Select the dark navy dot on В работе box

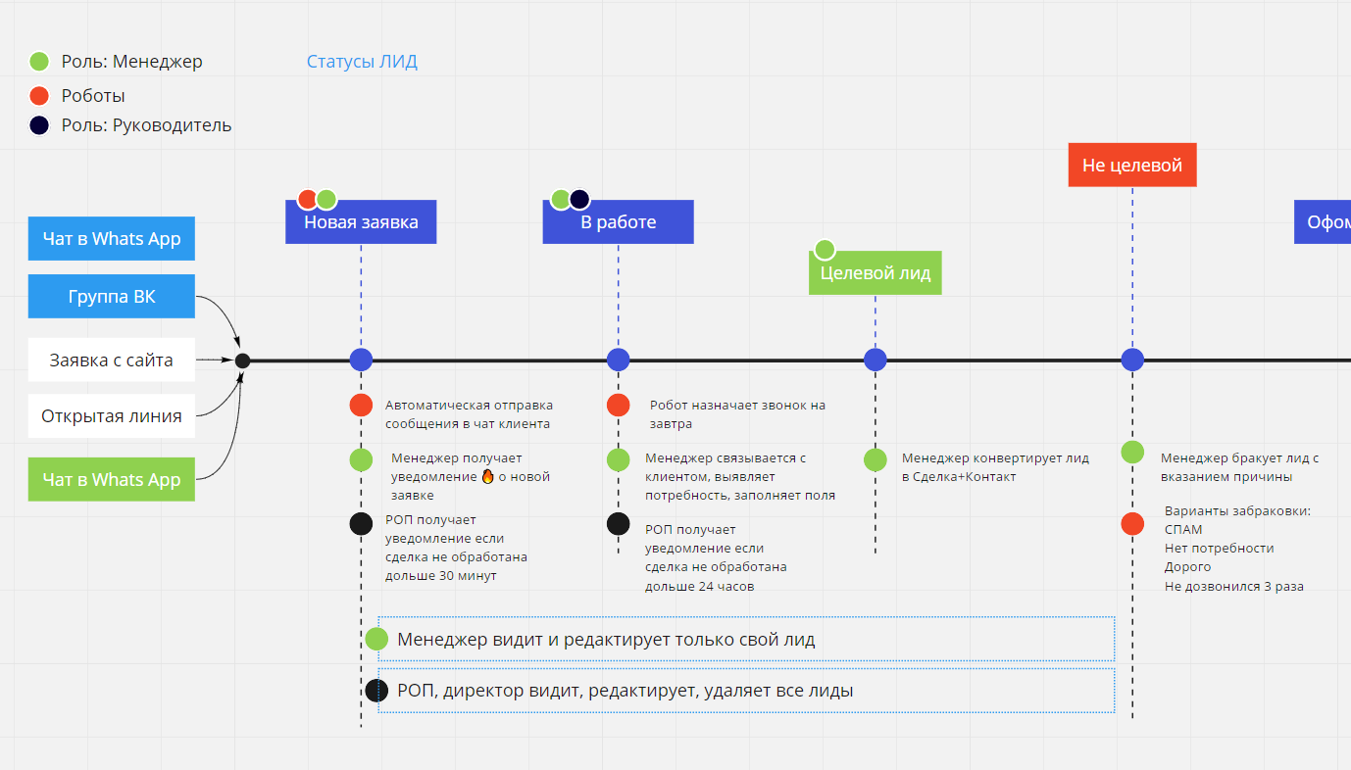click(x=579, y=199)
